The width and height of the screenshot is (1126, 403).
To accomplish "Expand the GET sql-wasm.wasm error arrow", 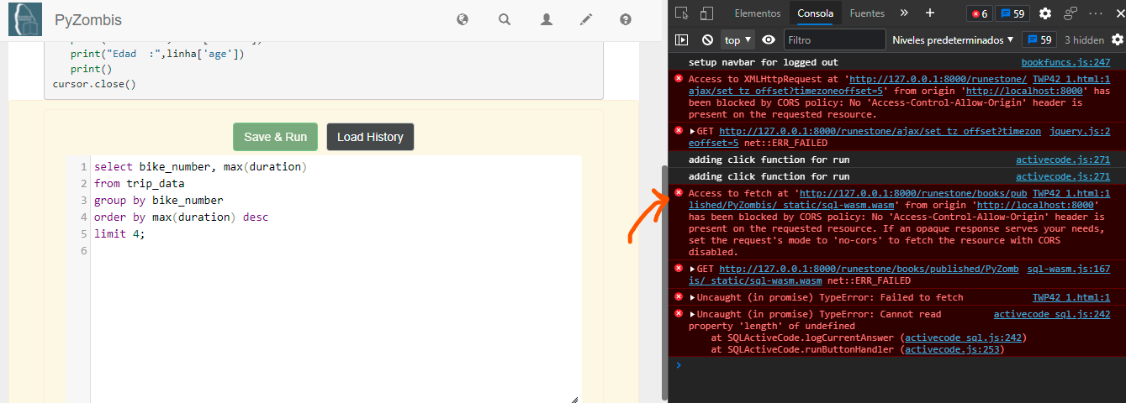I will point(693,269).
